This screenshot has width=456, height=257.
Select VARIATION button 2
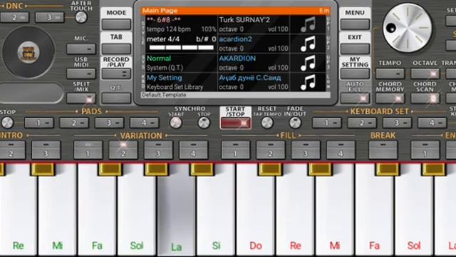(123, 150)
